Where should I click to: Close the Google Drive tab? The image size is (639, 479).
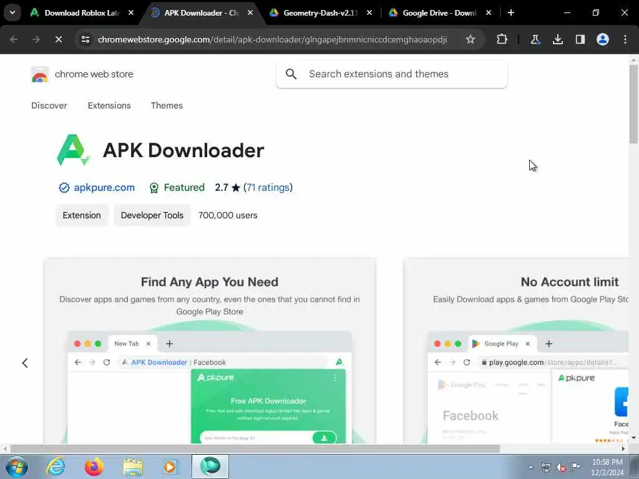tap(489, 12)
